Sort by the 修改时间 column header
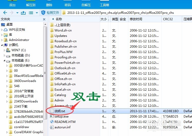 [x=136, y=19]
